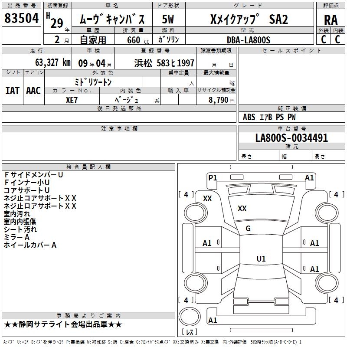The image size is (347, 347).
Task: Click the U1 mark on the roof
Action: (261, 259)
